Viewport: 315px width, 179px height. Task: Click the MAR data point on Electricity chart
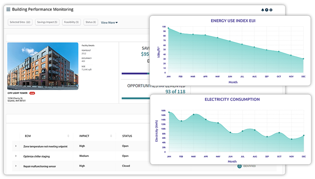point(194,114)
